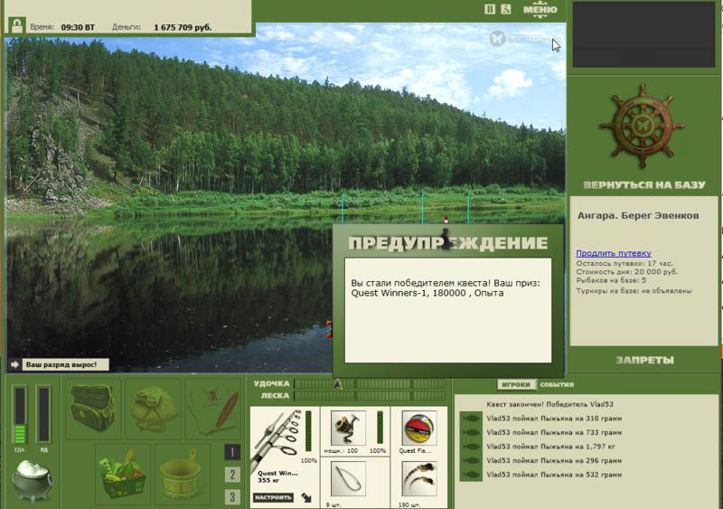The width and height of the screenshot is (723, 509).
Task: Open the tackle backpack
Action: pyautogui.click(x=93, y=408)
